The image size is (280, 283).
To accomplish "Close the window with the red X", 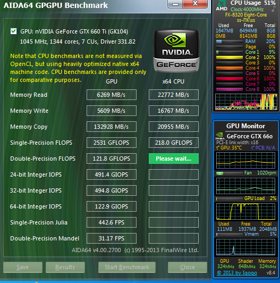I will pyautogui.click(x=196, y=4).
